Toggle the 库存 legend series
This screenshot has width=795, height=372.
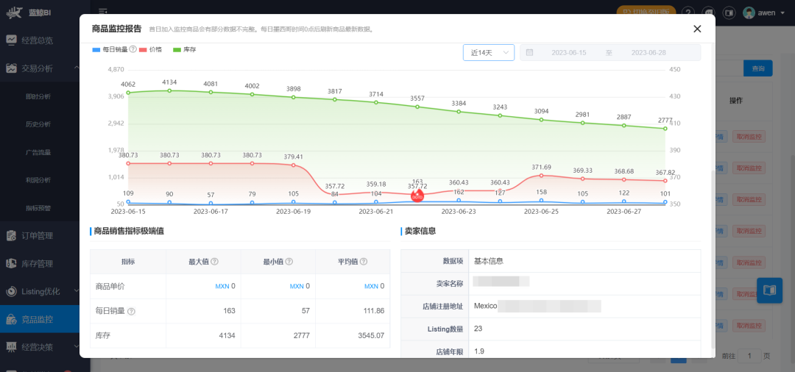click(x=185, y=49)
